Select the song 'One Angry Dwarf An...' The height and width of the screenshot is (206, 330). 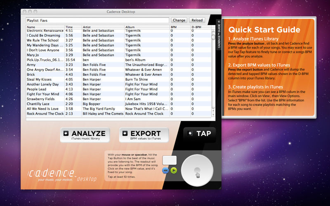click(45, 70)
